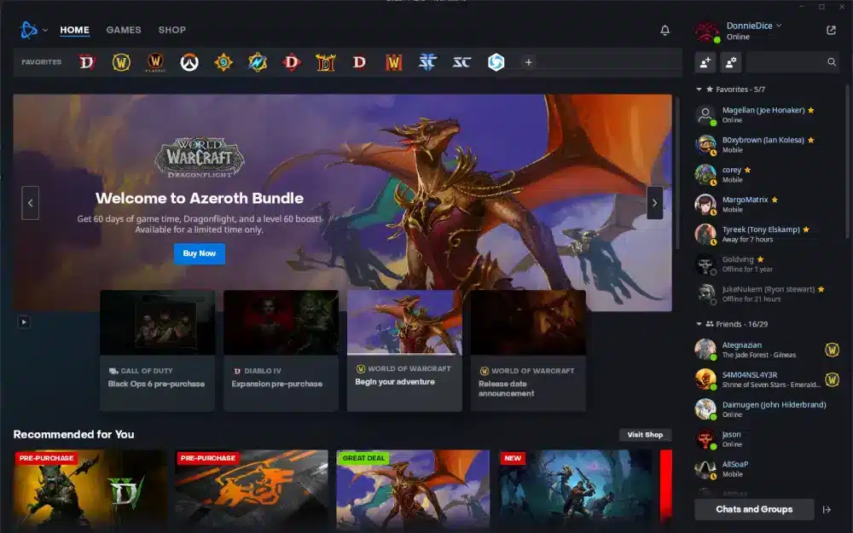The width and height of the screenshot is (853, 533).
Task: Go to the SHOP tab
Action: (x=171, y=30)
